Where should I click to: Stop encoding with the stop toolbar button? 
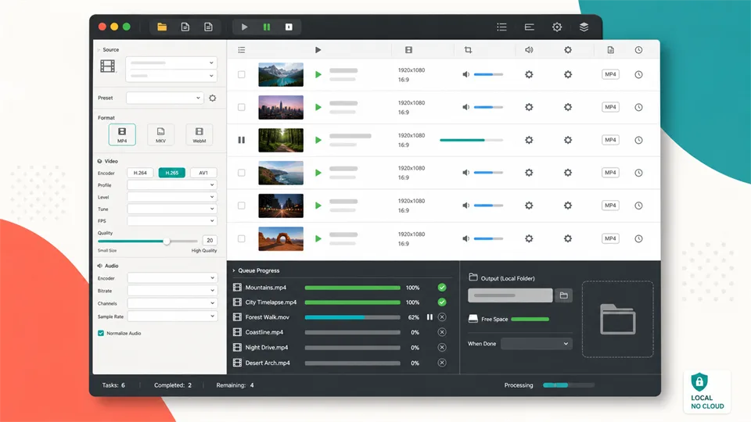(x=289, y=27)
